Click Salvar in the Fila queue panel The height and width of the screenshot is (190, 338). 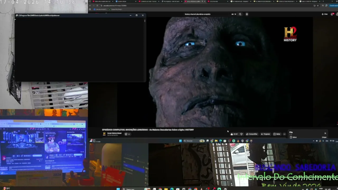tap(293, 137)
